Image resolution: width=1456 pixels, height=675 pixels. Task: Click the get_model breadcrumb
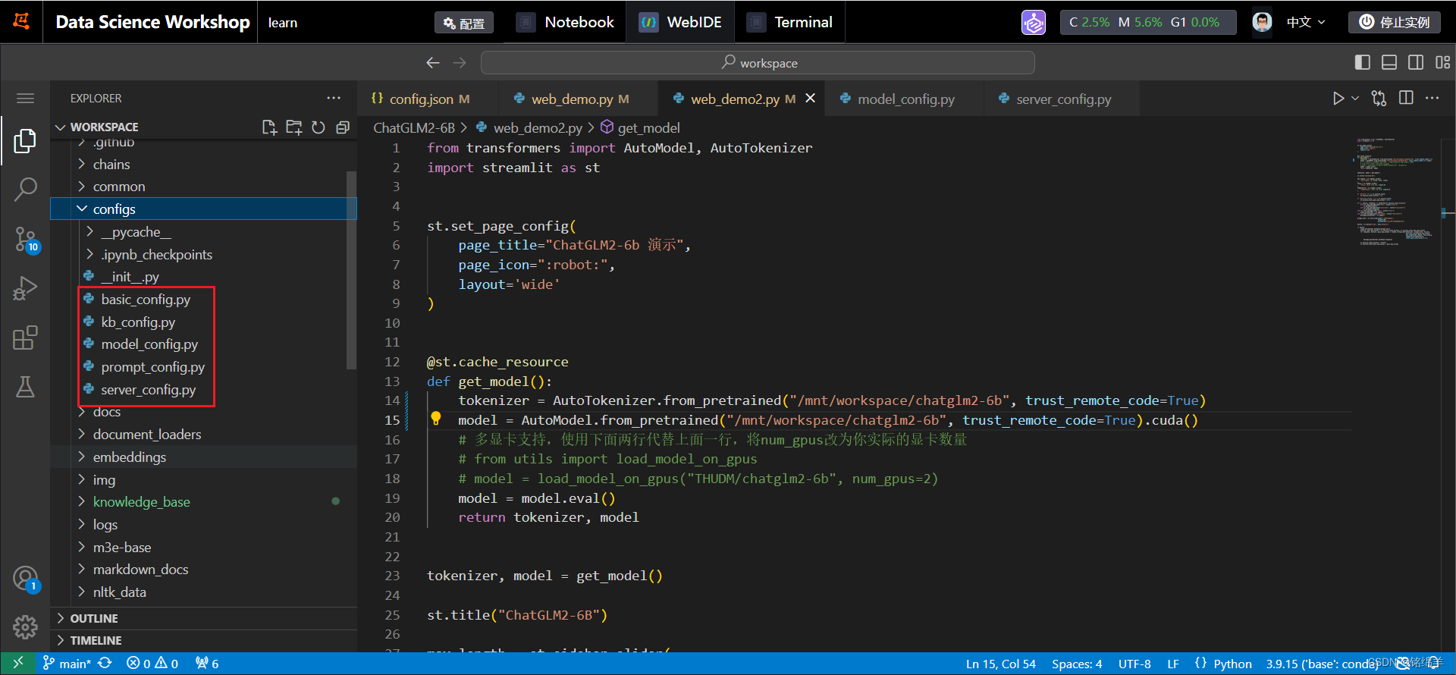click(640, 128)
